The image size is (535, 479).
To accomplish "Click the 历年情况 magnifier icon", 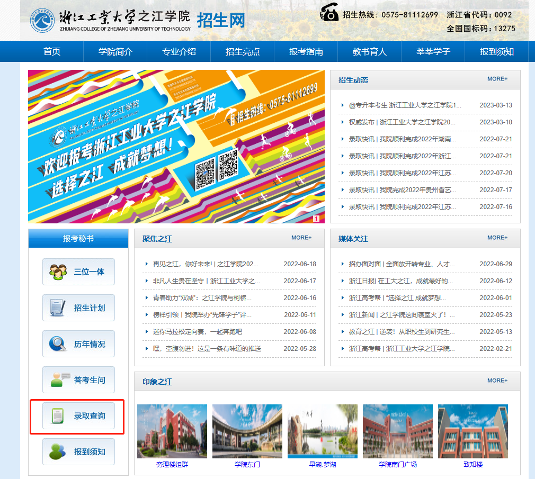I will (58, 344).
